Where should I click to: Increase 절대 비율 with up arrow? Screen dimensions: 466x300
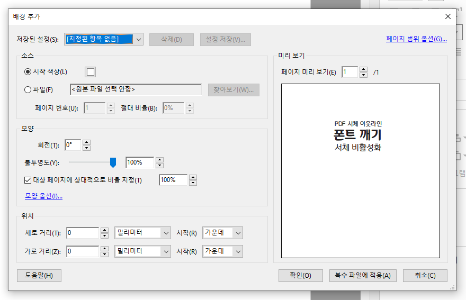tap(190, 105)
